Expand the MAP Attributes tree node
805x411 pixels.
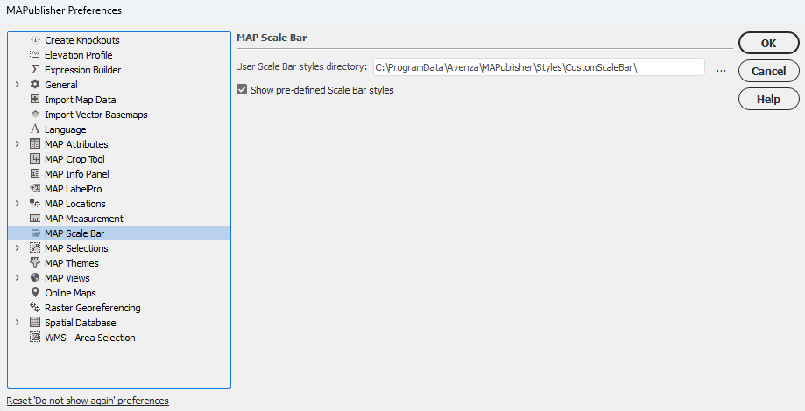[x=17, y=144]
